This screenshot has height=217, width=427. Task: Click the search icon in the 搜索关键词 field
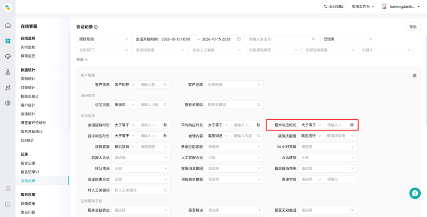tap(258, 105)
